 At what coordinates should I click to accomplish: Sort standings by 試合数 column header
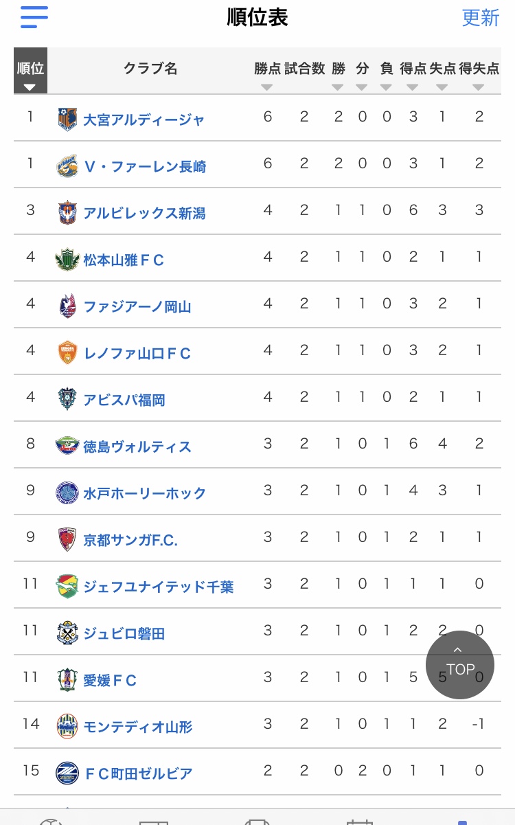(304, 69)
